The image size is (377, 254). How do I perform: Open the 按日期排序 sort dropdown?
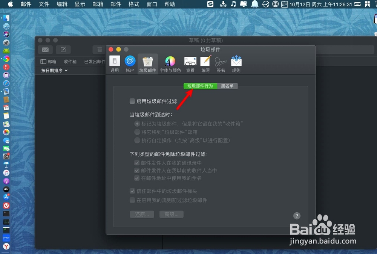53,70
